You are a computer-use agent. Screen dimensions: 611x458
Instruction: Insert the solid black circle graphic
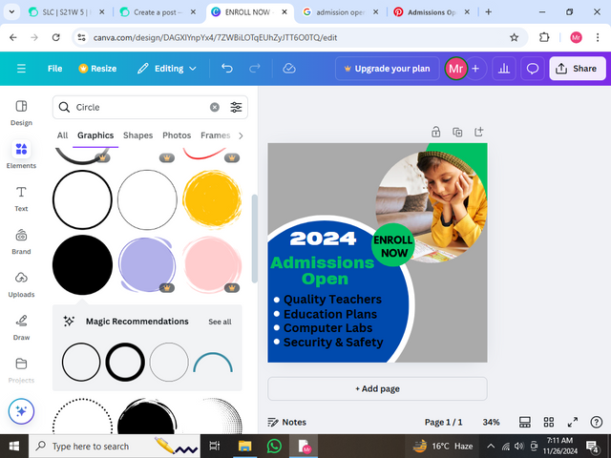coord(82,265)
